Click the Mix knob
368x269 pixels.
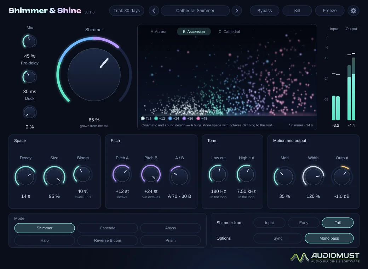click(30, 42)
